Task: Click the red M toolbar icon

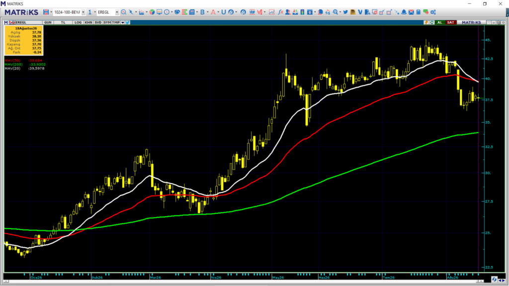Action: click(x=259, y=12)
